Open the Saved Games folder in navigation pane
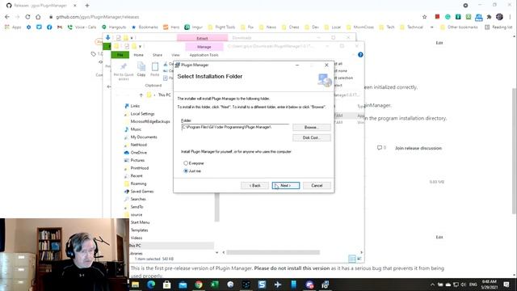This screenshot has height=291, width=517. coord(142,192)
